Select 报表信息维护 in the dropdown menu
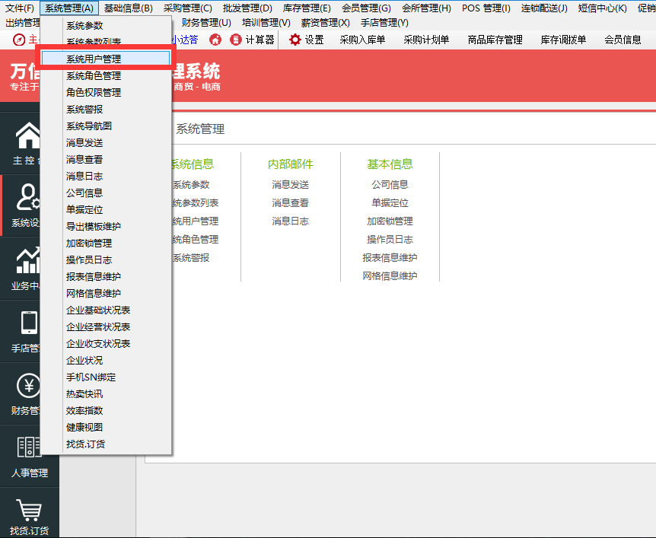 (94, 276)
